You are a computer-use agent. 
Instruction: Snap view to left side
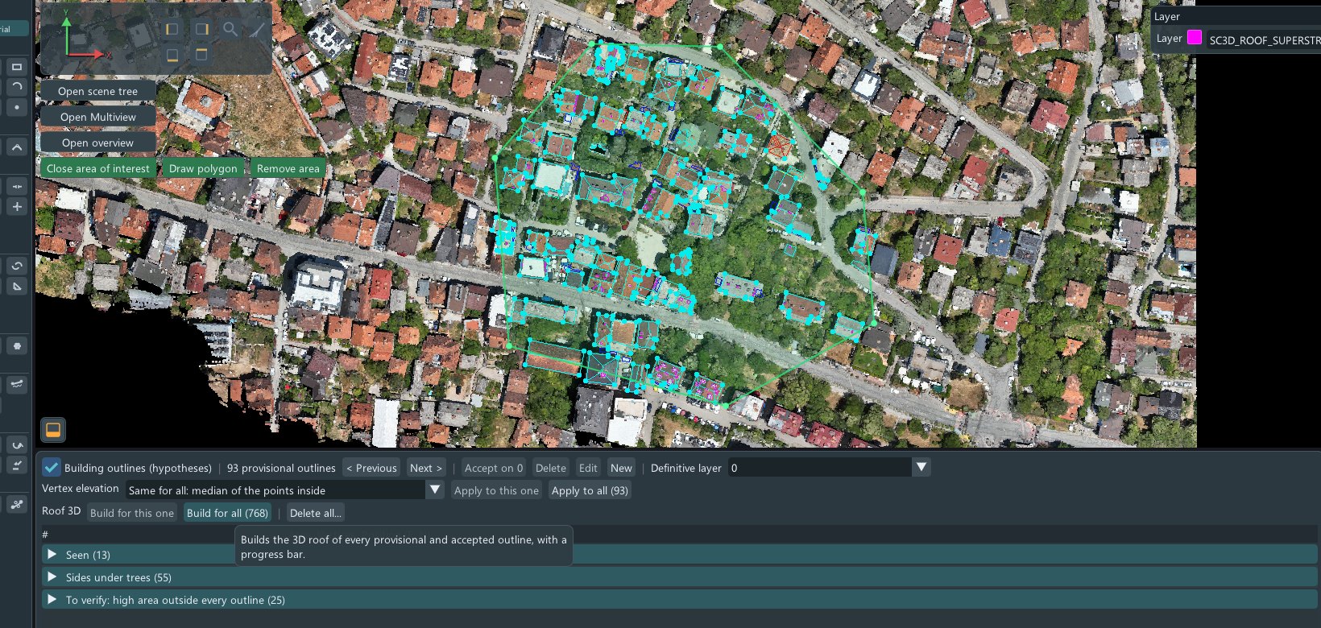(172, 30)
